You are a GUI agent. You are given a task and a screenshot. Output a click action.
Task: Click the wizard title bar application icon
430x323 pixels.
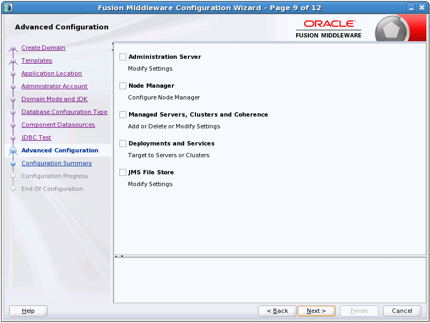(x=9, y=7)
